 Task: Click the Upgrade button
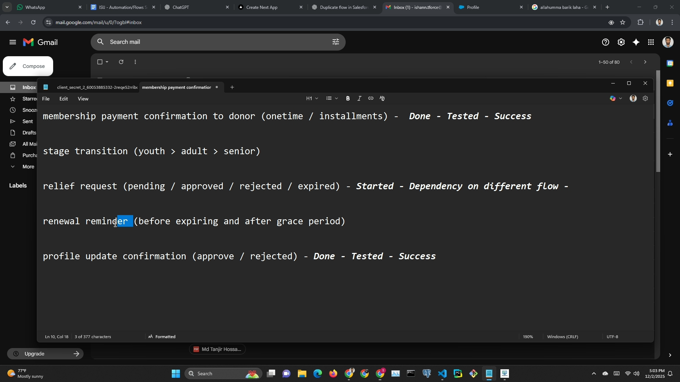pos(45,354)
